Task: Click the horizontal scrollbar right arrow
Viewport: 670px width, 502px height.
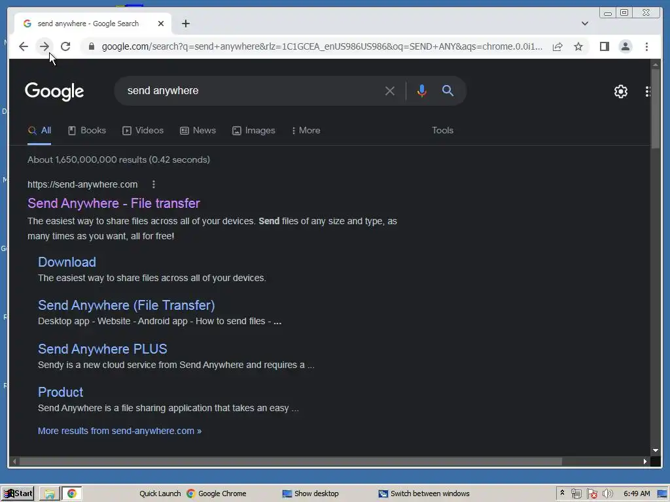Action: point(645,461)
